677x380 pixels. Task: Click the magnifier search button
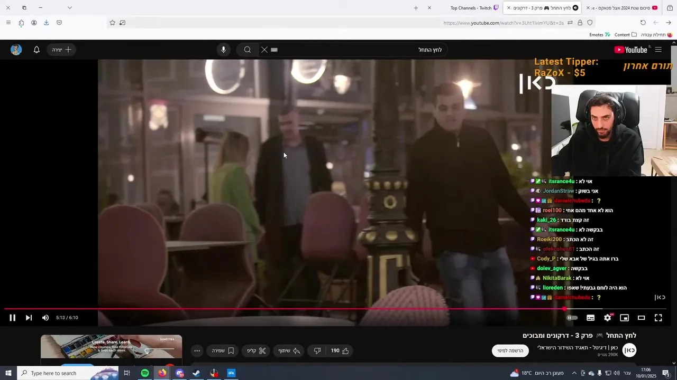[x=247, y=50]
